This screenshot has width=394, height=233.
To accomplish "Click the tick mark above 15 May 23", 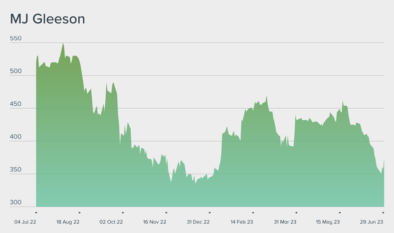I will pos(340,212).
